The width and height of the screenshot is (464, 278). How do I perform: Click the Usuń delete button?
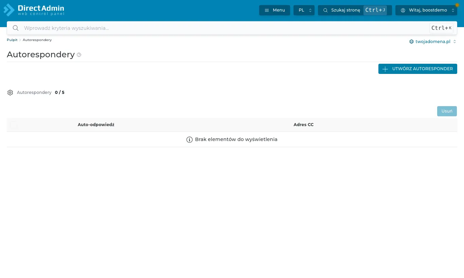447,111
